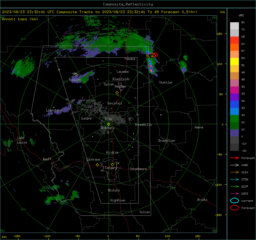Click the green swatch between 30 and 20 dBZ
The height and width of the screenshot is (240, 256).
click(234, 119)
